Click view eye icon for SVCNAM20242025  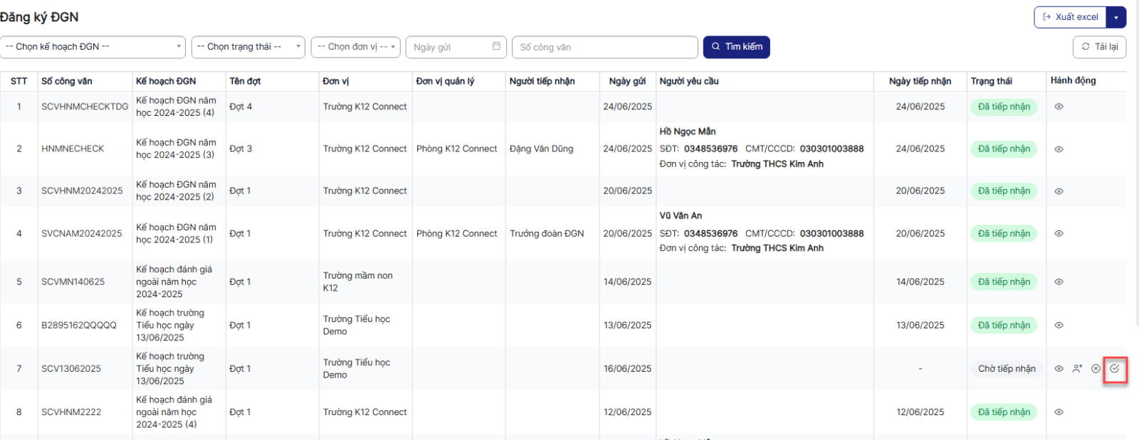click(x=1059, y=234)
